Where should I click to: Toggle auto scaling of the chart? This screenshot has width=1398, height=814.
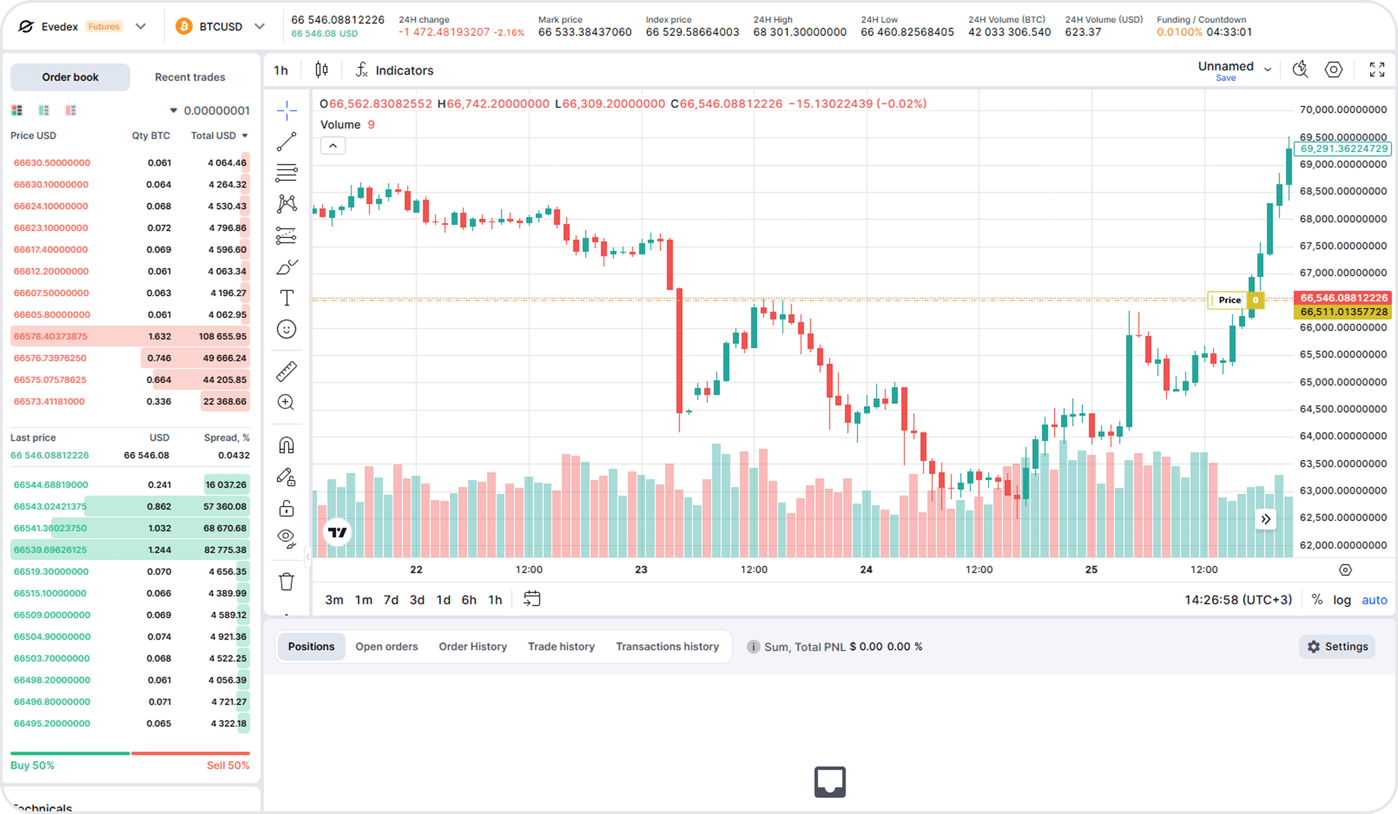[1374, 600]
